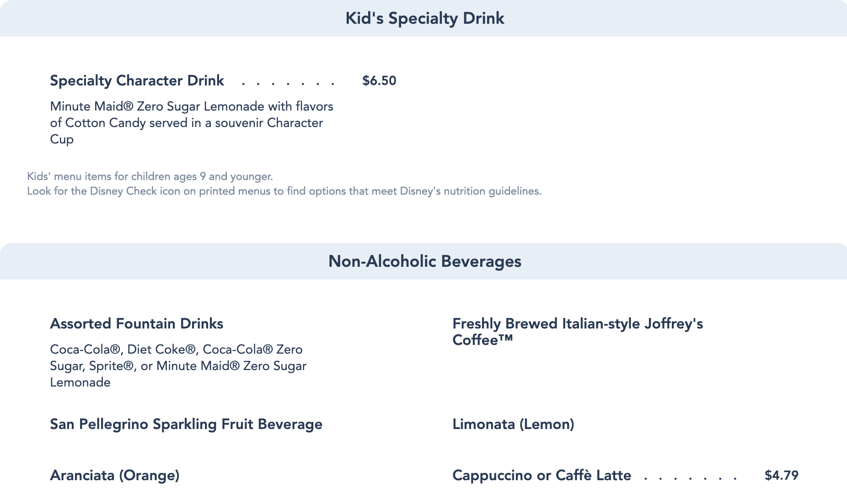Click the $4.79 price

tap(781, 475)
